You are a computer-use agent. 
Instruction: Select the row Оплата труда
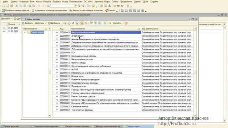123,76
